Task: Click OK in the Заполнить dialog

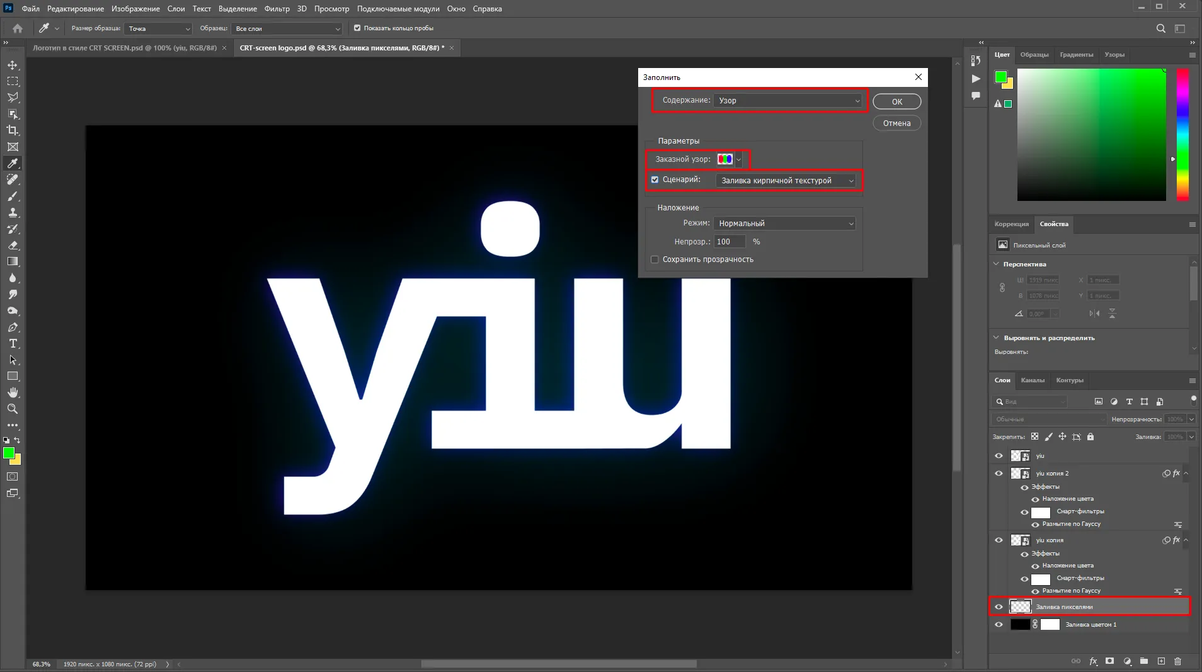Action: pyautogui.click(x=897, y=101)
